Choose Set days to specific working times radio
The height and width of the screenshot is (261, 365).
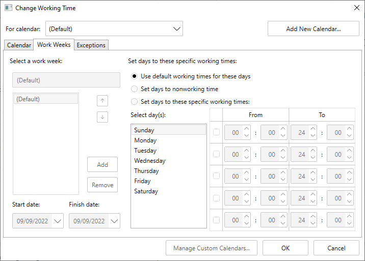click(x=135, y=101)
